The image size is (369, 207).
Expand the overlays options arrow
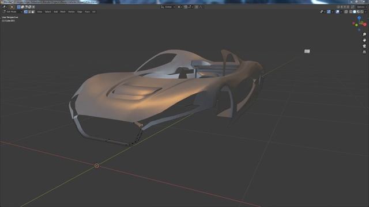pos(341,11)
